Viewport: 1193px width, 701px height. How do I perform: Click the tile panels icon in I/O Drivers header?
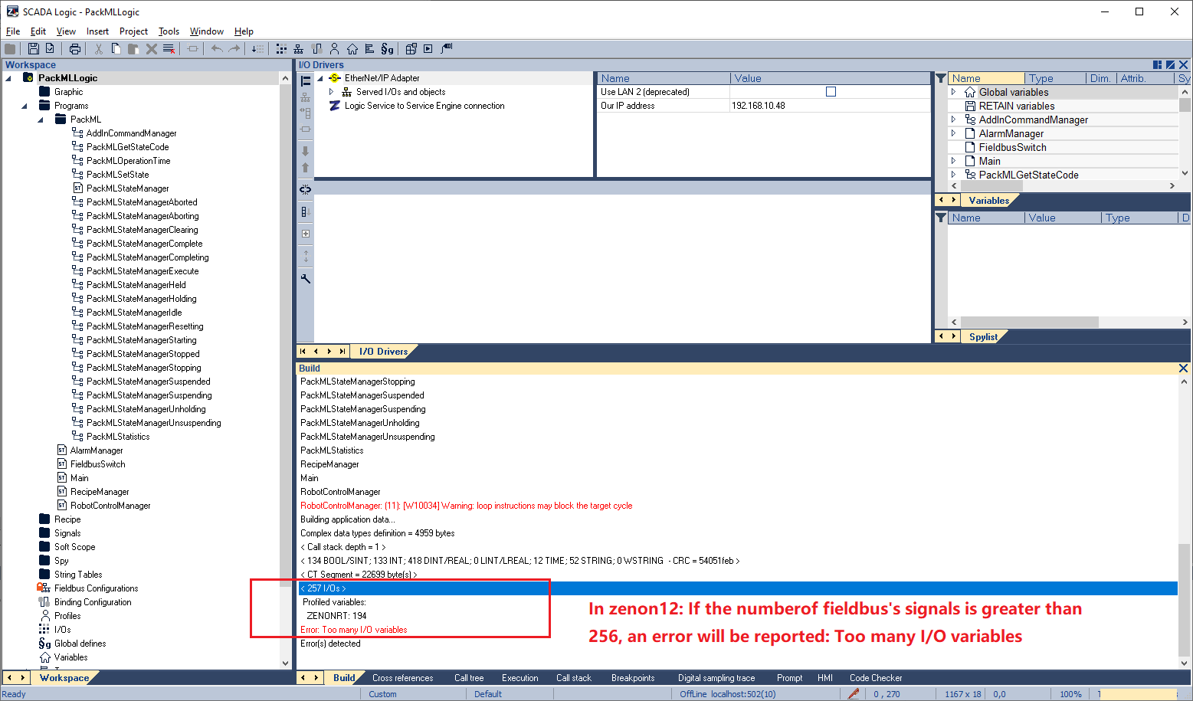(x=1158, y=65)
